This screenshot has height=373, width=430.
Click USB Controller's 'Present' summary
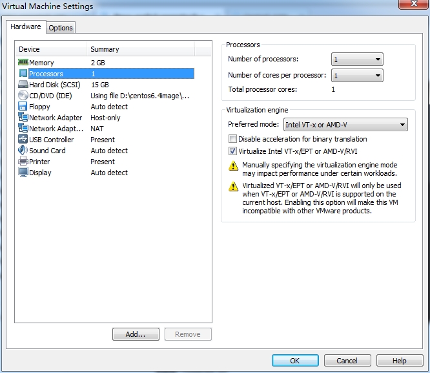103,140
